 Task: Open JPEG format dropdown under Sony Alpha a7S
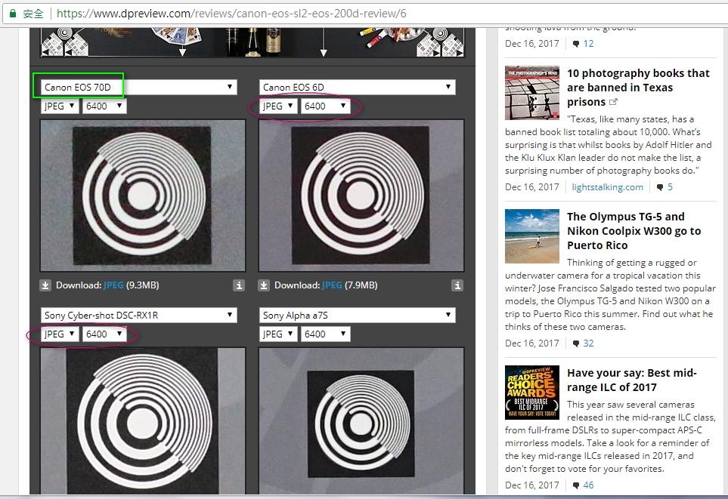tap(277, 334)
